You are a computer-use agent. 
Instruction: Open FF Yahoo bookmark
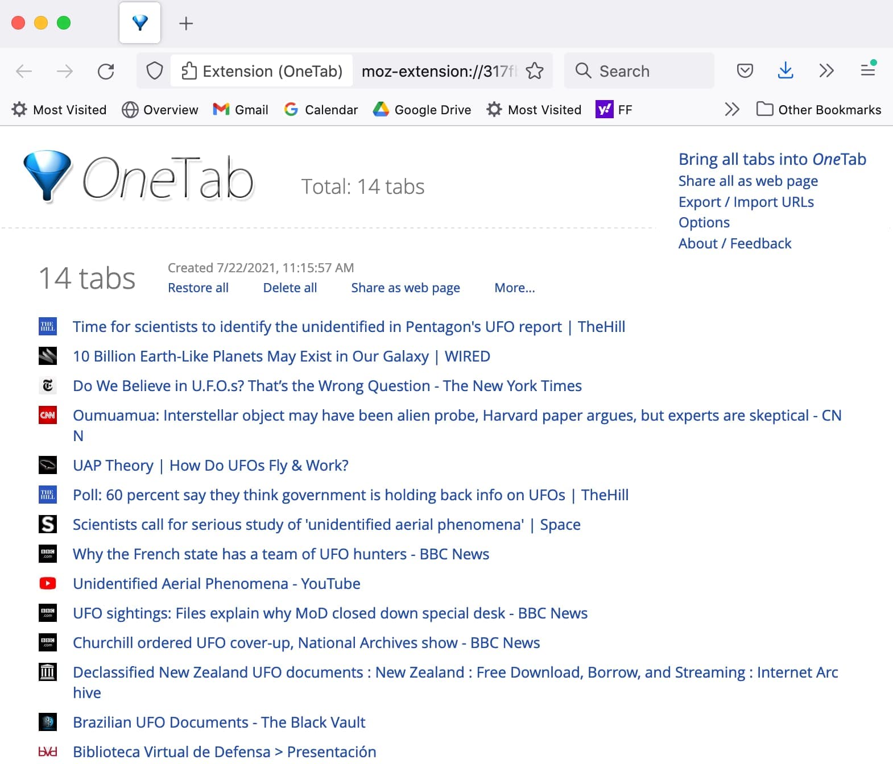614,110
